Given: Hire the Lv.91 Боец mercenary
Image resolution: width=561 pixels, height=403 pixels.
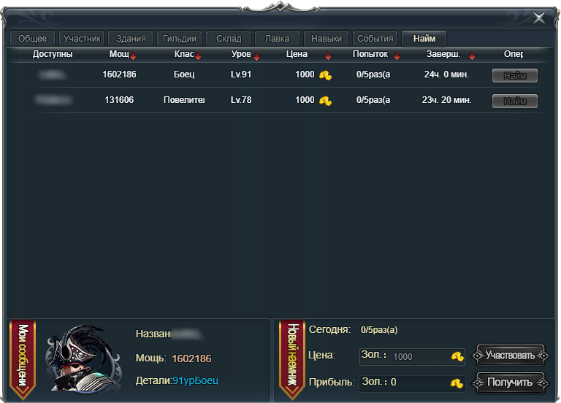Looking at the screenshot, I should tap(515, 76).
